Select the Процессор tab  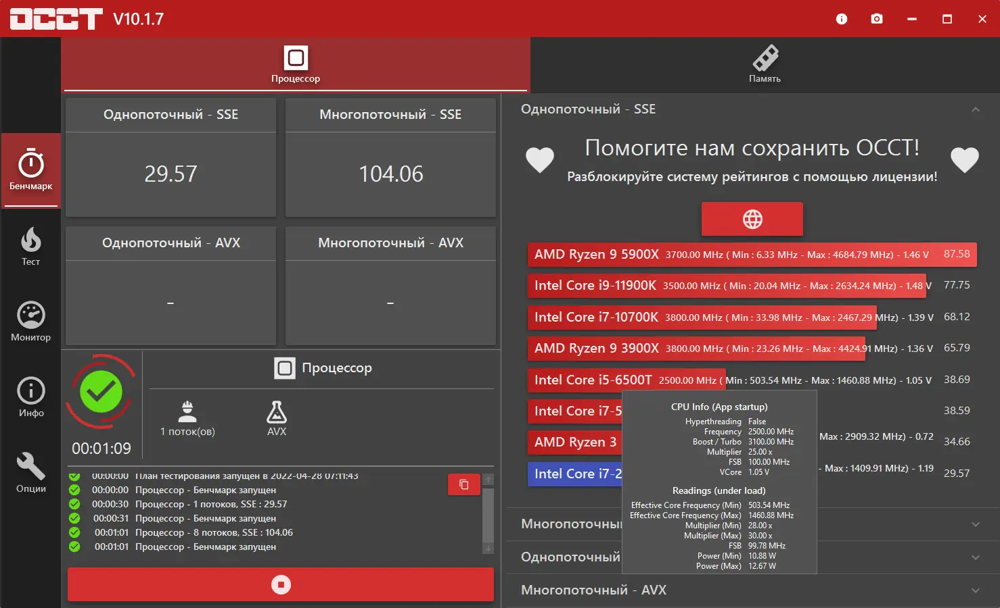point(295,64)
